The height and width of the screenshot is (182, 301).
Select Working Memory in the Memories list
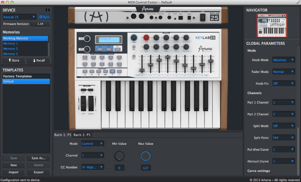[25, 38]
